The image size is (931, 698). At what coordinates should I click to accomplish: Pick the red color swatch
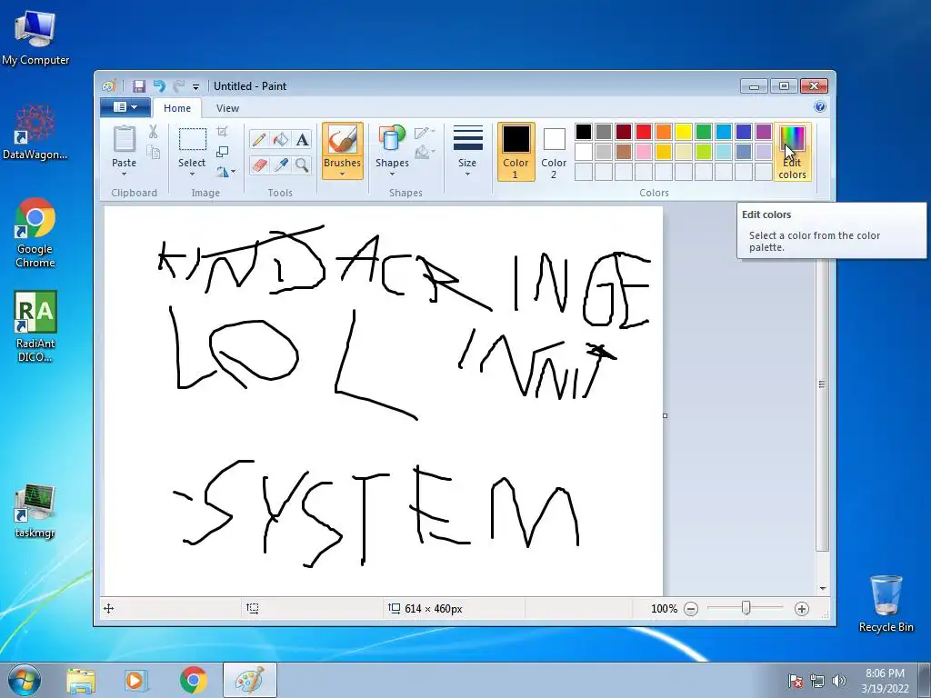(x=644, y=132)
